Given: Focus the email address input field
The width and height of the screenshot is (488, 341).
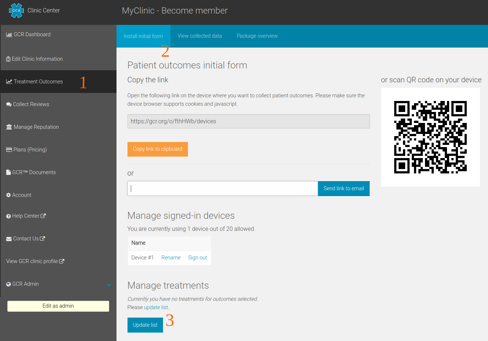Looking at the screenshot, I should pos(223,188).
